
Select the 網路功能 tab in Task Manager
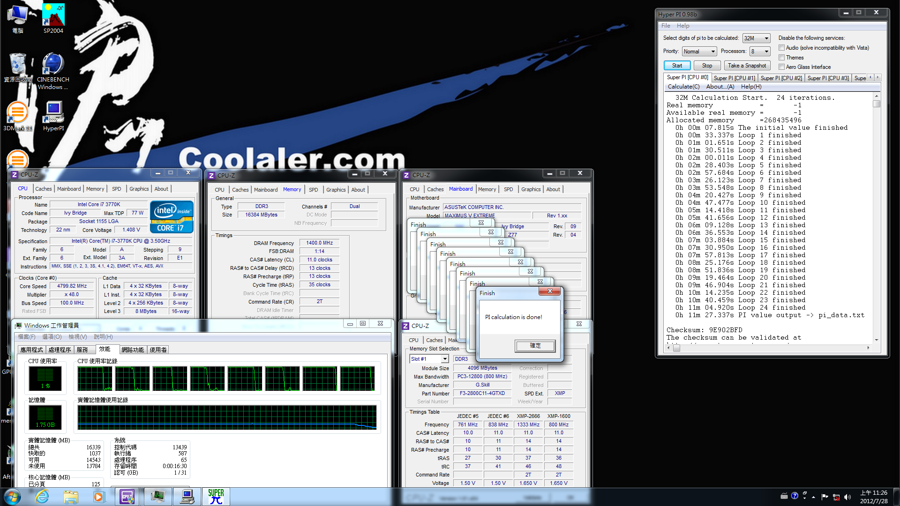point(133,350)
